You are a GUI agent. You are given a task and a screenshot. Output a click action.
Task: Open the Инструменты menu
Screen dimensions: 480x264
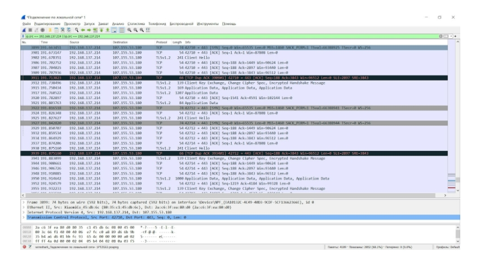tap(208, 24)
